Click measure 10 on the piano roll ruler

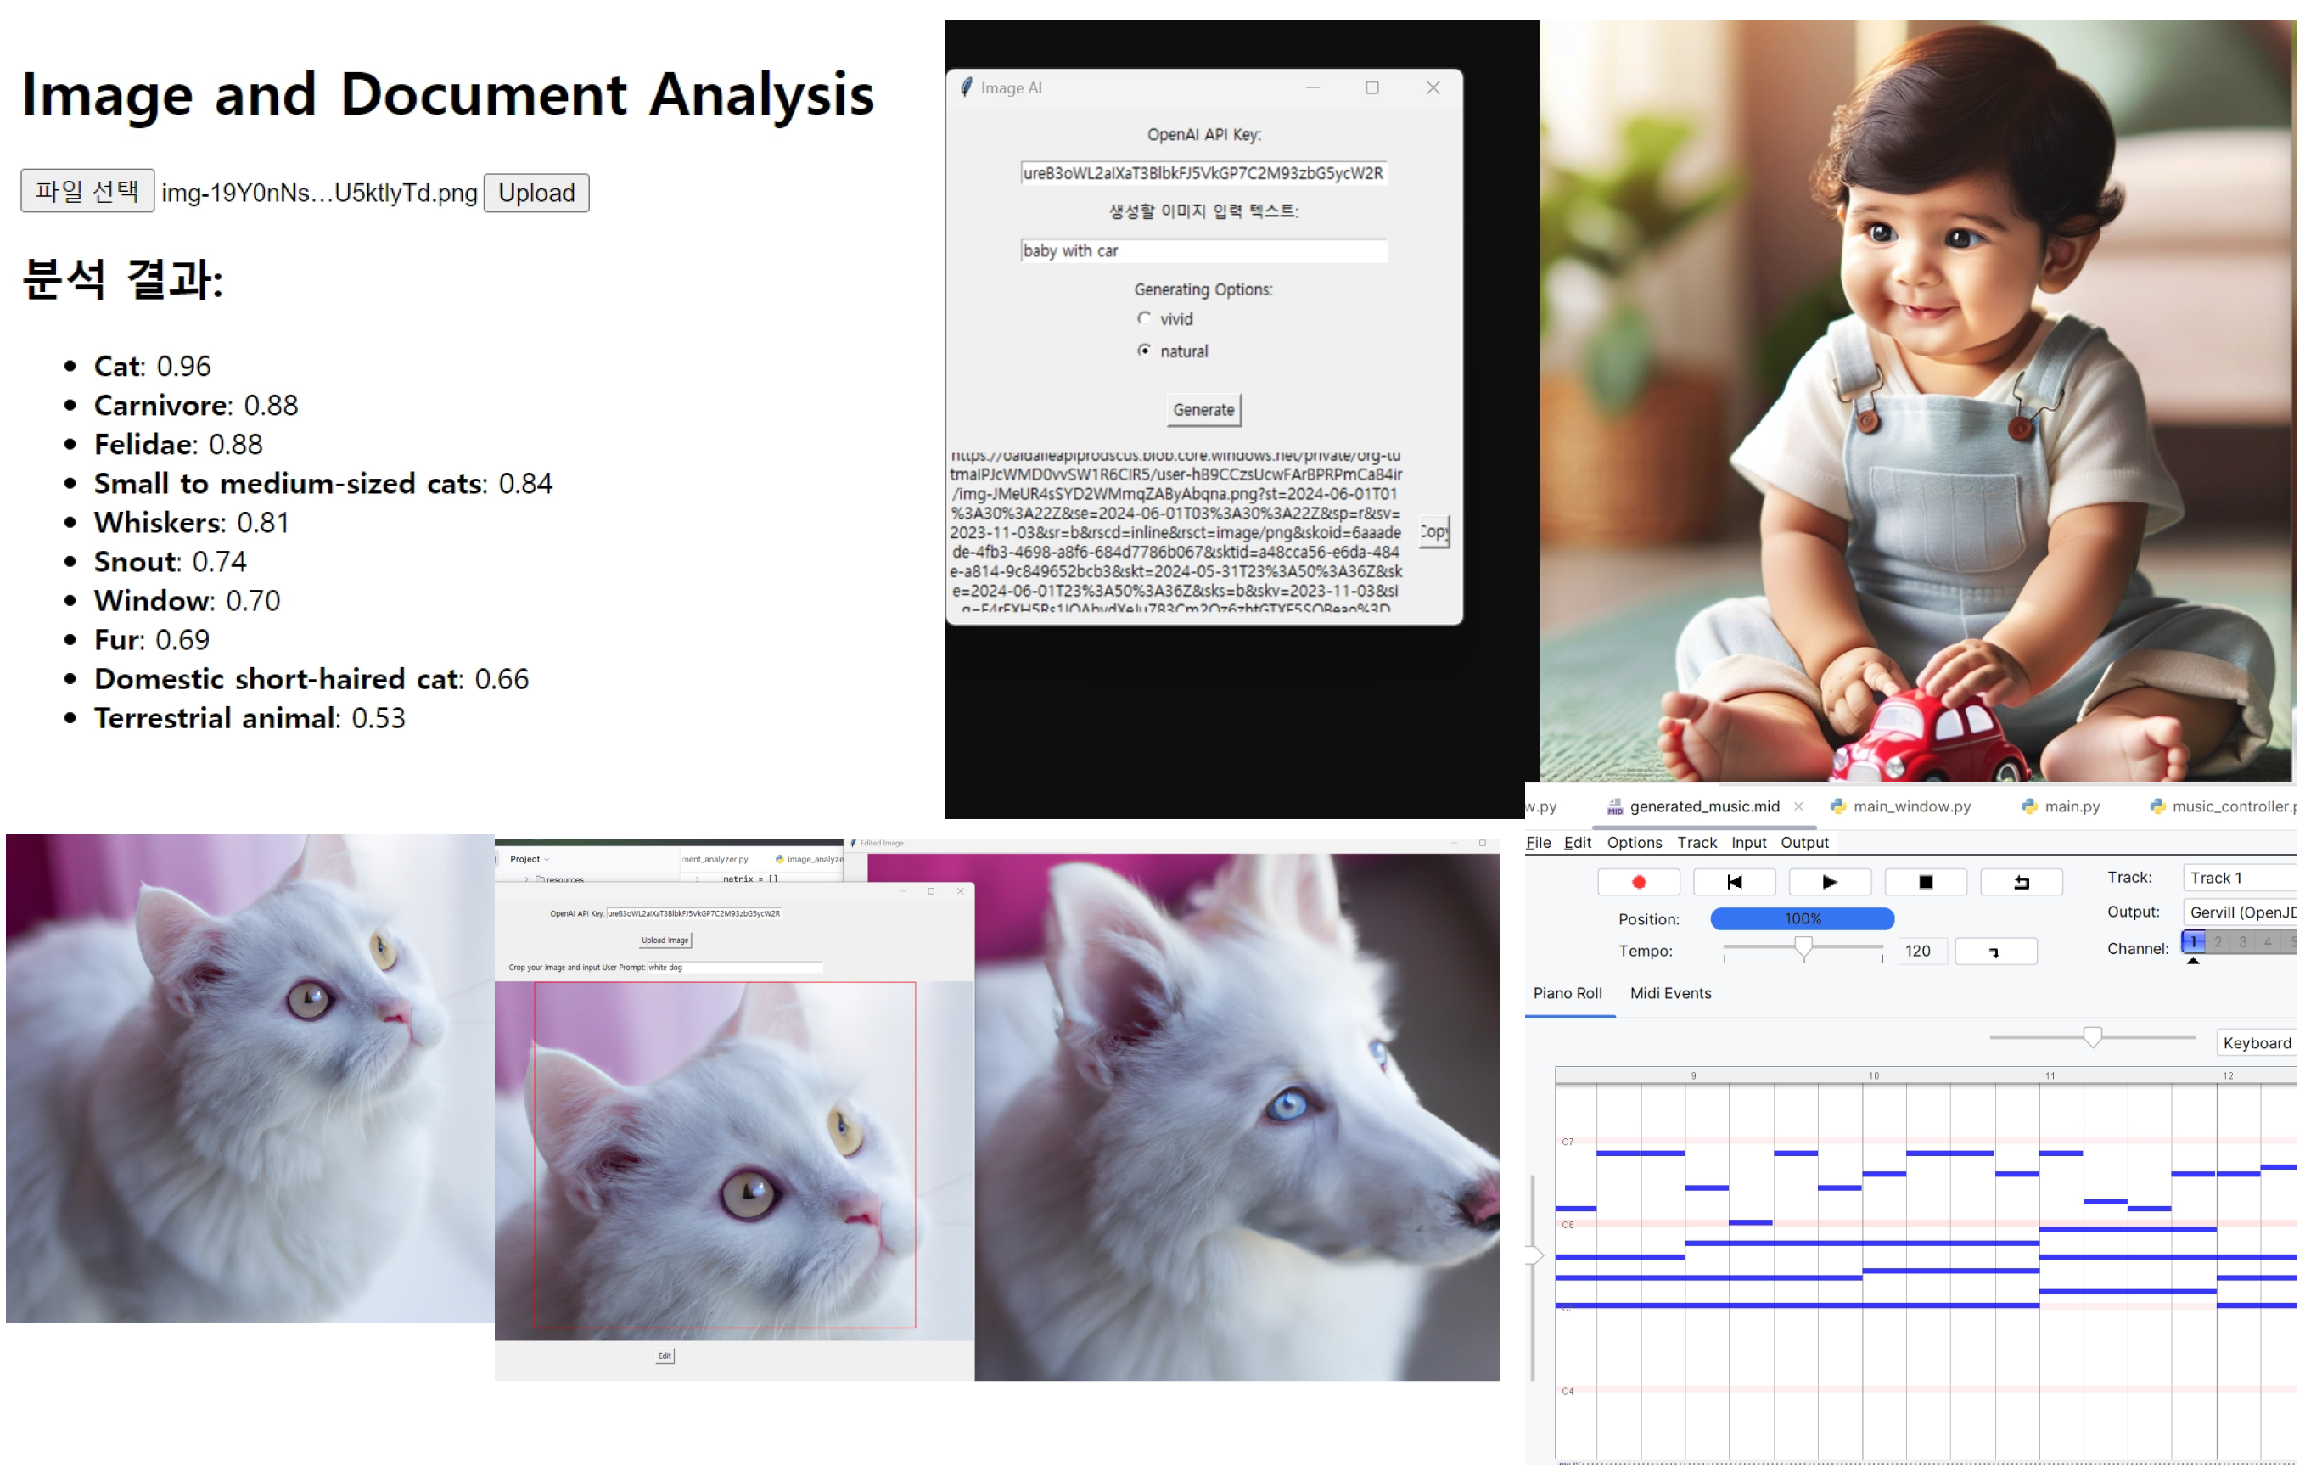point(1874,1075)
